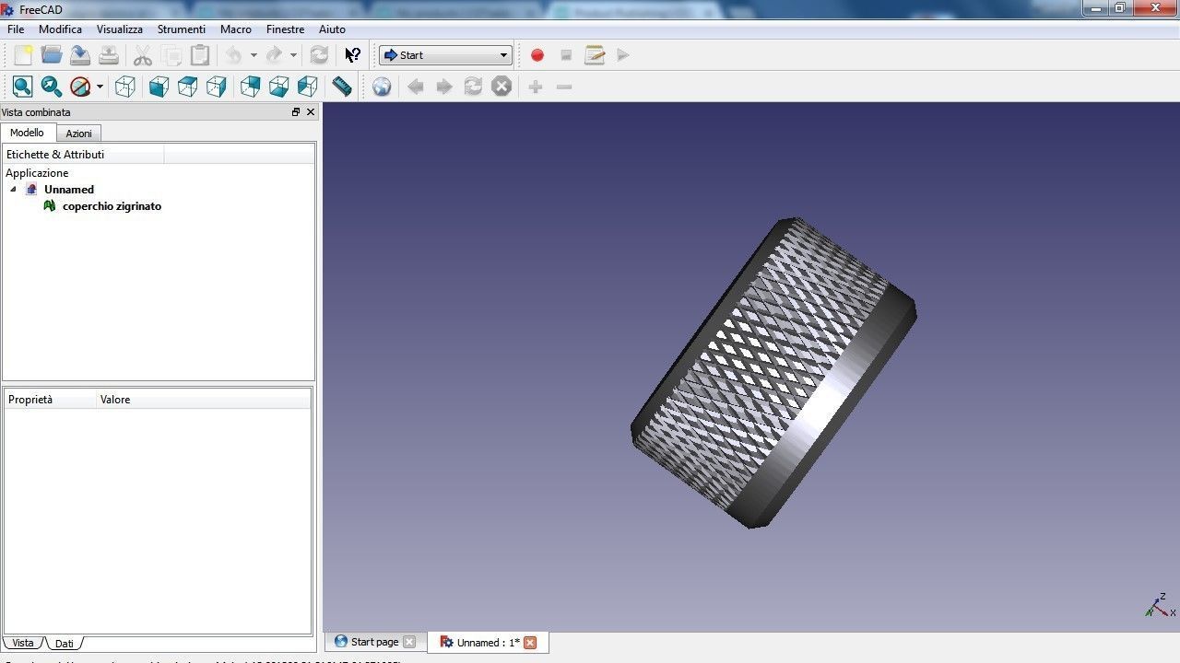This screenshot has height=663, width=1180.
Task: Open the Modifica menu
Action: tap(60, 29)
